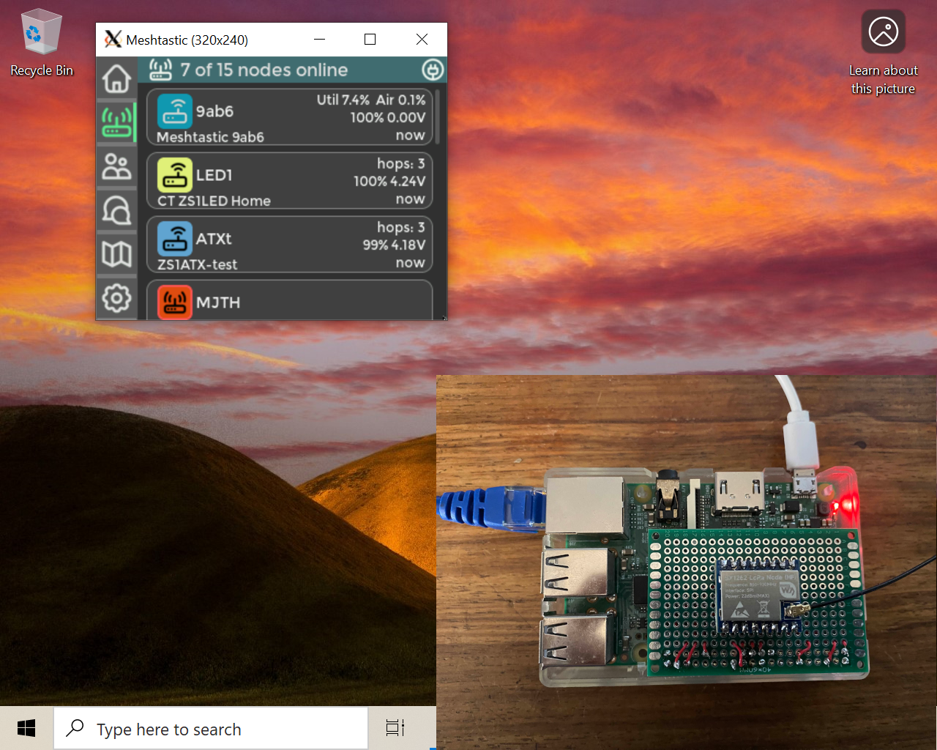The width and height of the screenshot is (937, 750).
Task: Click the ATXt blue node icon
Action: 174,239
